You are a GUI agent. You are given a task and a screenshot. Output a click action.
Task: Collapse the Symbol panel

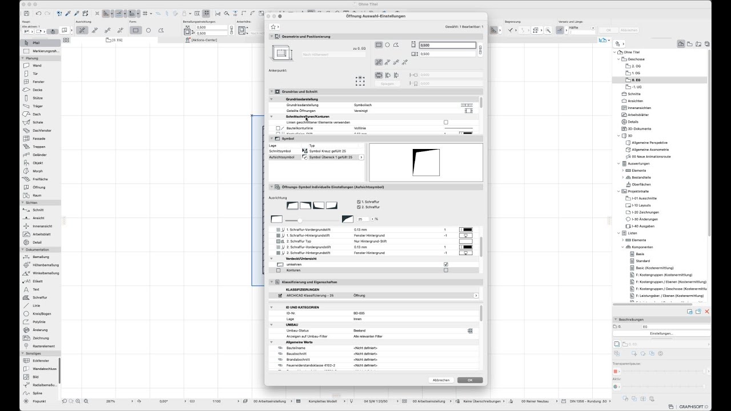272,138
